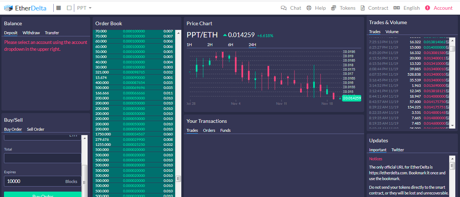Click the Order Book scrollbar thumb
The image size is (460, 197).
[178, 179]
